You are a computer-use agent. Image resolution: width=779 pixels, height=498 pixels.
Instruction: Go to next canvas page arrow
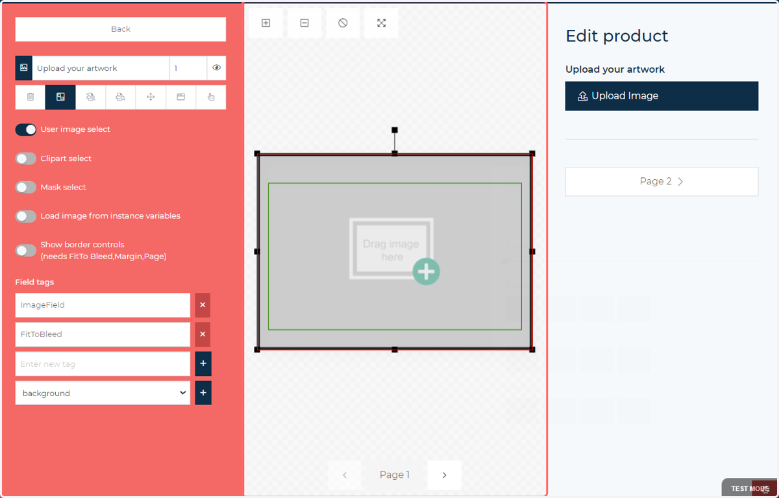445,475
